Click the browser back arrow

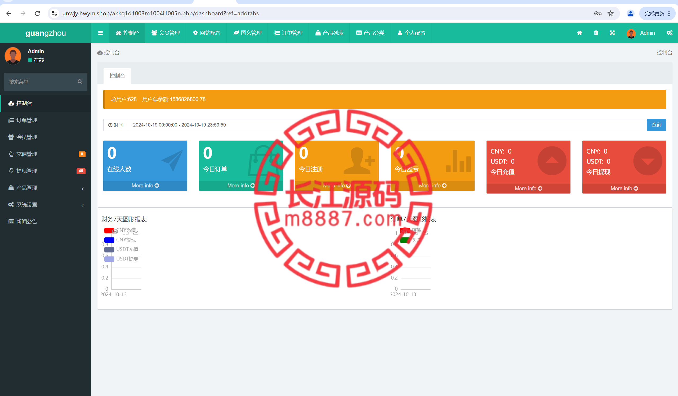click(9, 13)
